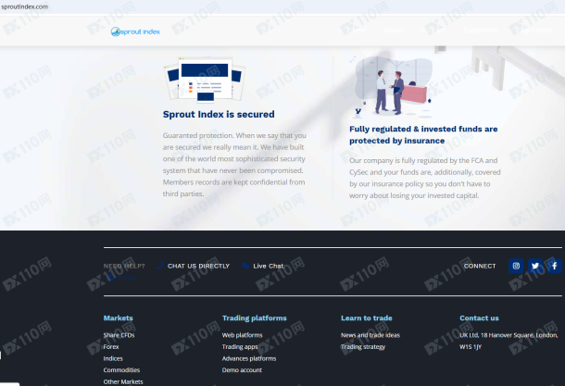
Task: Open the Advances platforms link
Action: (x=249, y=358)
